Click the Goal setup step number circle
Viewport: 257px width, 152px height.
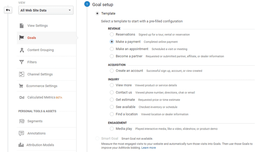tap(87, 4)
